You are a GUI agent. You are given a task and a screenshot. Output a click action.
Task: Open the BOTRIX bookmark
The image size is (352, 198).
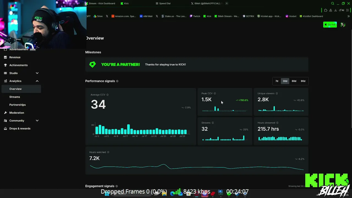coord(248,16)
